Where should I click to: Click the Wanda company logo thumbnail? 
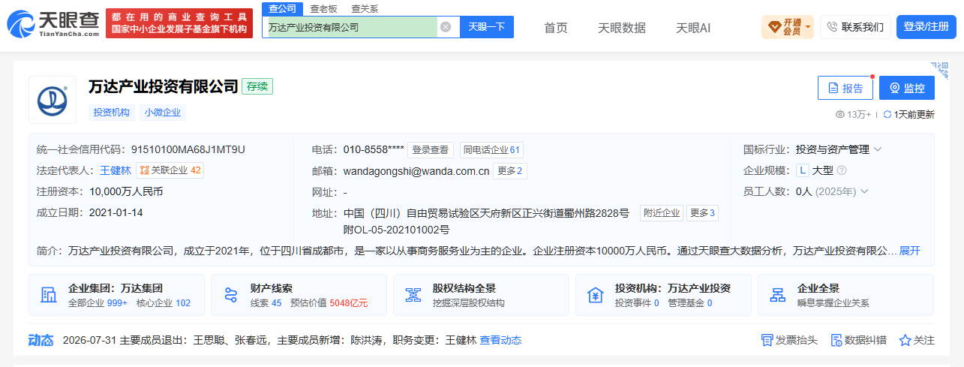pos(53,99)
